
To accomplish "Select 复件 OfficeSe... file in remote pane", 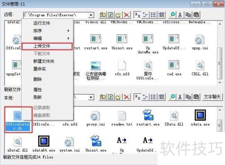I will [148, 70].
